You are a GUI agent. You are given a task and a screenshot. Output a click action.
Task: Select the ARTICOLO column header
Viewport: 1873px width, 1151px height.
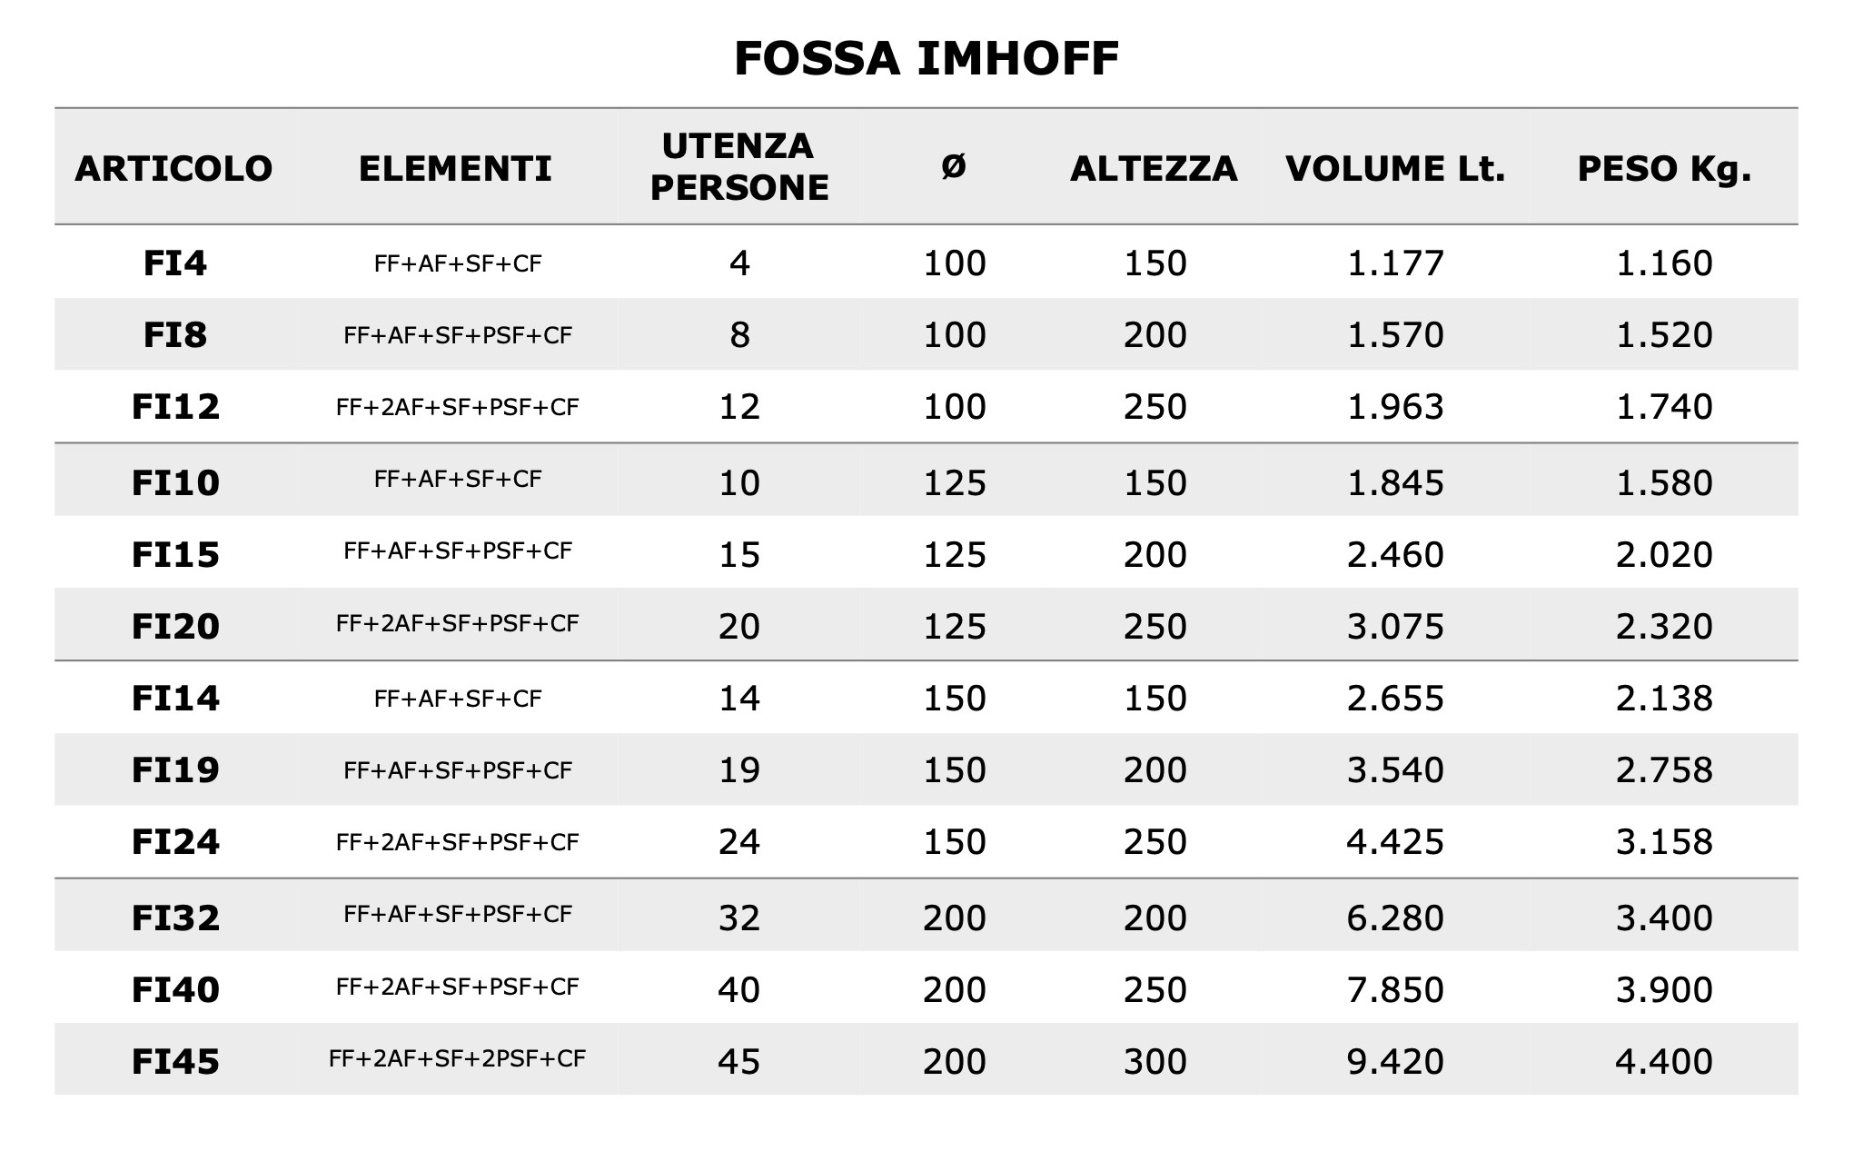(x=173, y=169)
